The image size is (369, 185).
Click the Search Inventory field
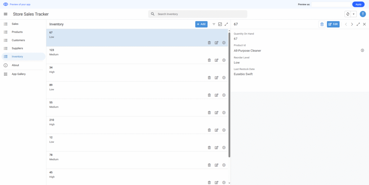(198, 14)
